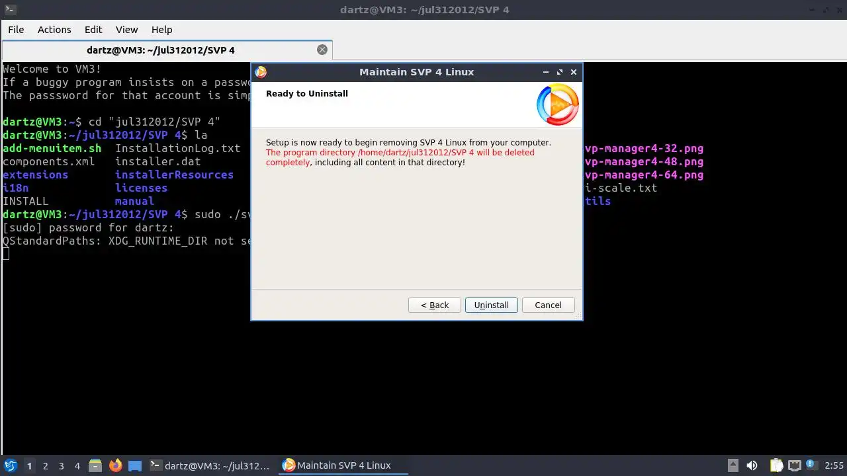Switch to virtual desktop 4

pyautogui.click(x=77, y=465)
